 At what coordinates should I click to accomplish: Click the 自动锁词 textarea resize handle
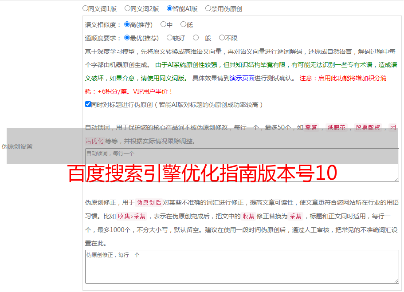396,179
